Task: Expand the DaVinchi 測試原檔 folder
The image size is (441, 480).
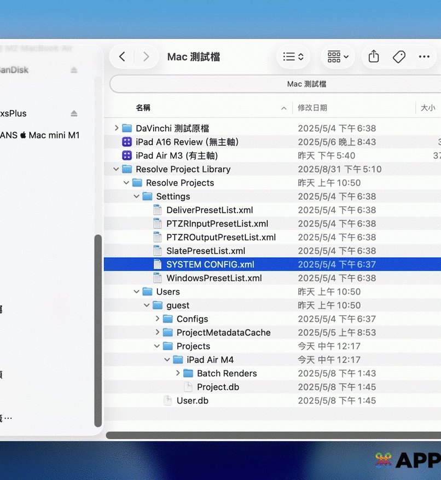Action: pyautogui.click(x=117, y=128)
